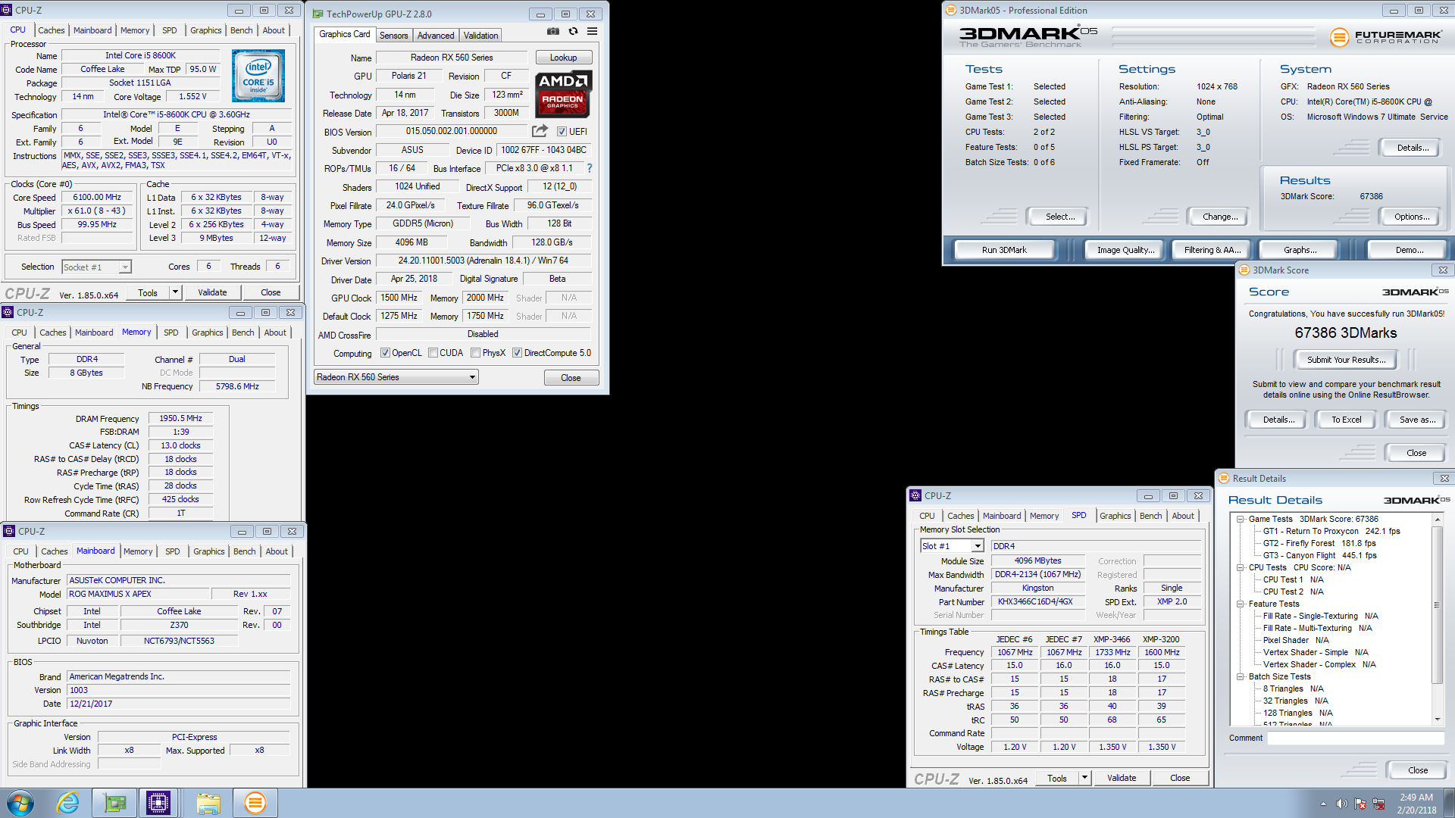Click 3DMark05 title bar orange icon
This screenshot has width=1455, height=818.
point(951,10)
